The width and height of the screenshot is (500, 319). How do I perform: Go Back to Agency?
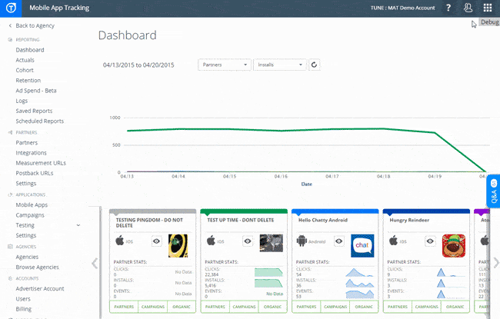(34, 26)
